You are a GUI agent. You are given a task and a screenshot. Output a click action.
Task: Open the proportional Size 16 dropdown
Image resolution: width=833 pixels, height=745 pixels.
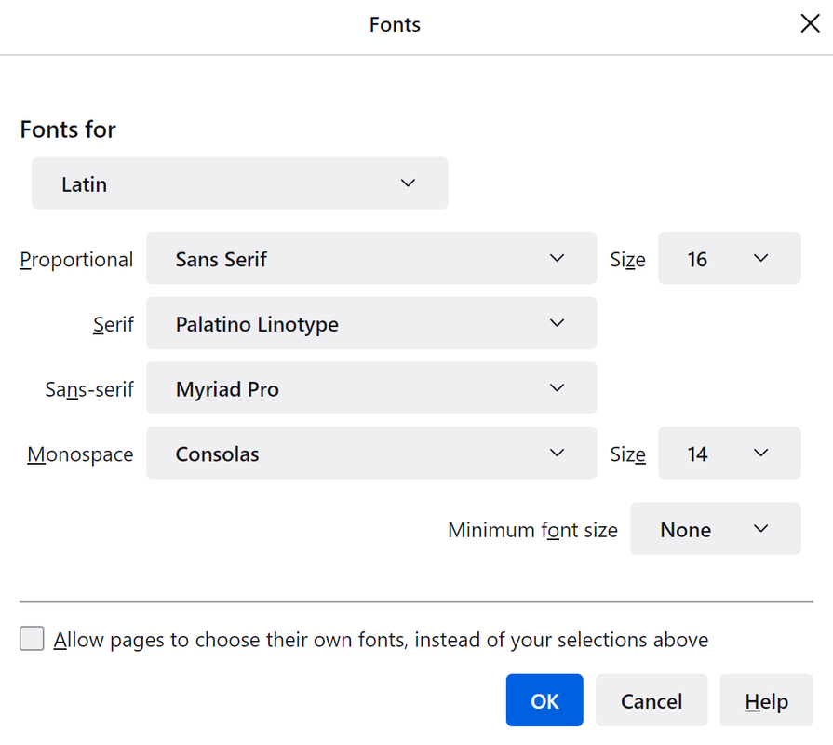click(729, 258)
